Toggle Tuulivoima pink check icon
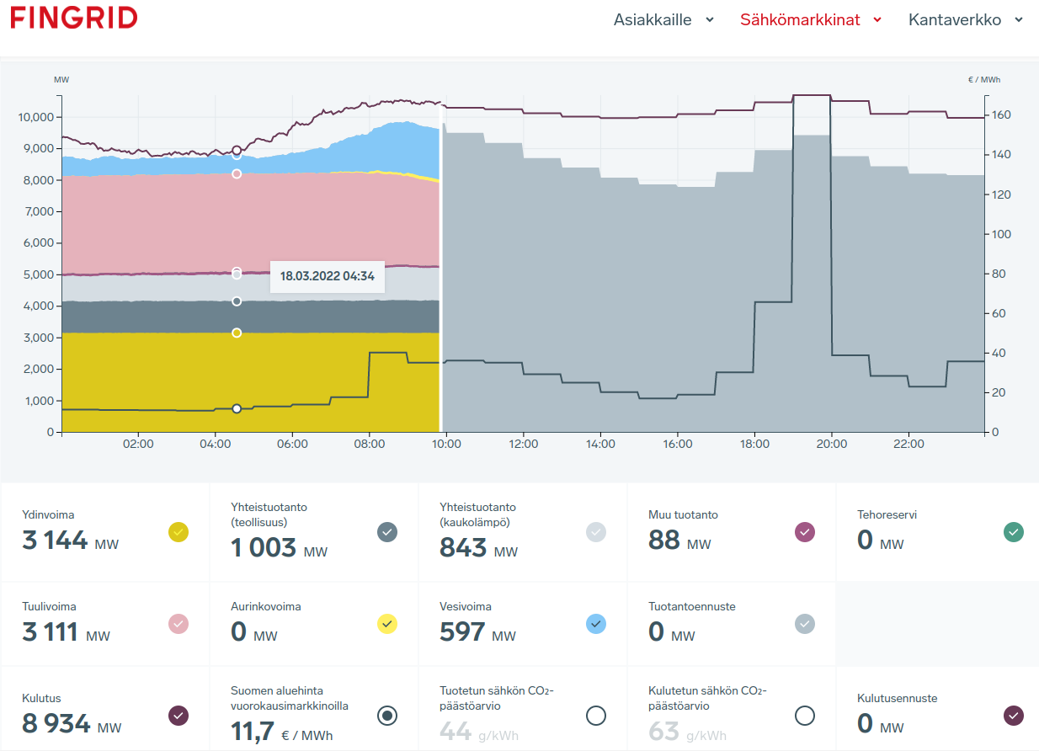1039x751 pixels. [178, 624]
